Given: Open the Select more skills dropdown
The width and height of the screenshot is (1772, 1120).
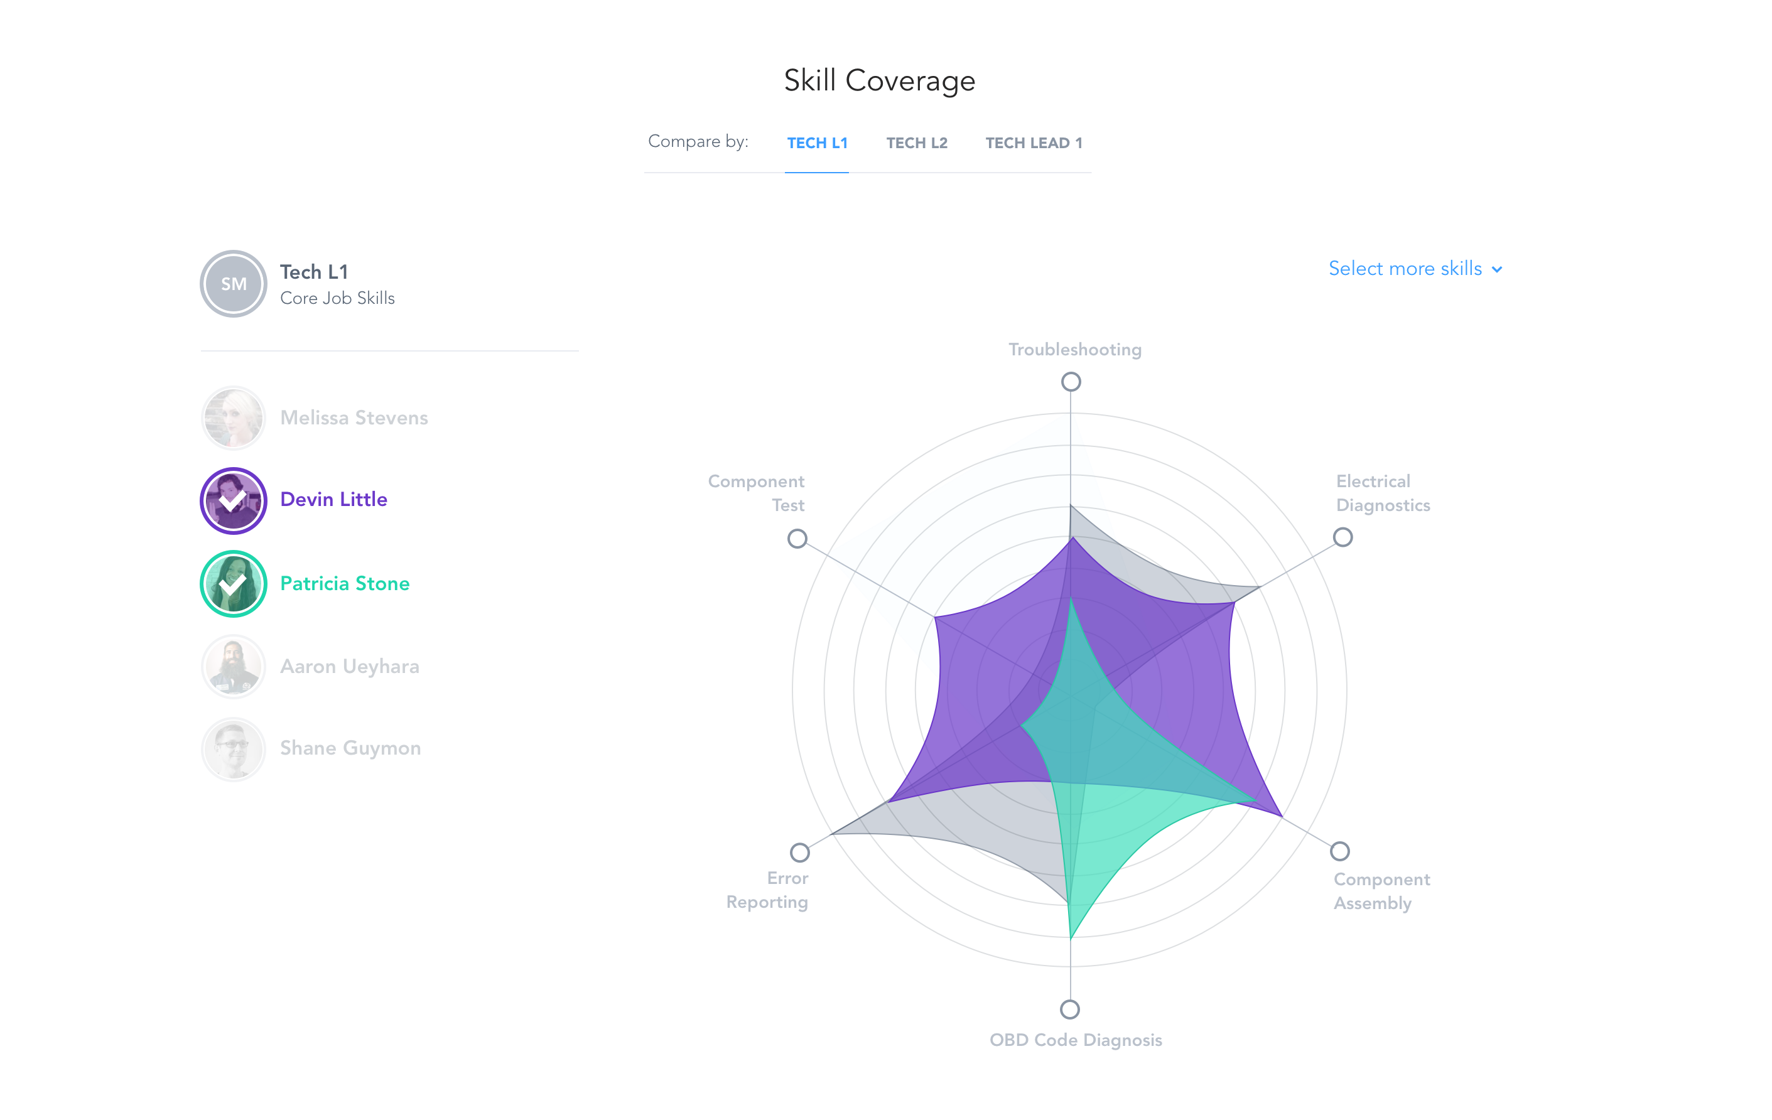Looking at the screenshot, I should (x=1405, y=269).
